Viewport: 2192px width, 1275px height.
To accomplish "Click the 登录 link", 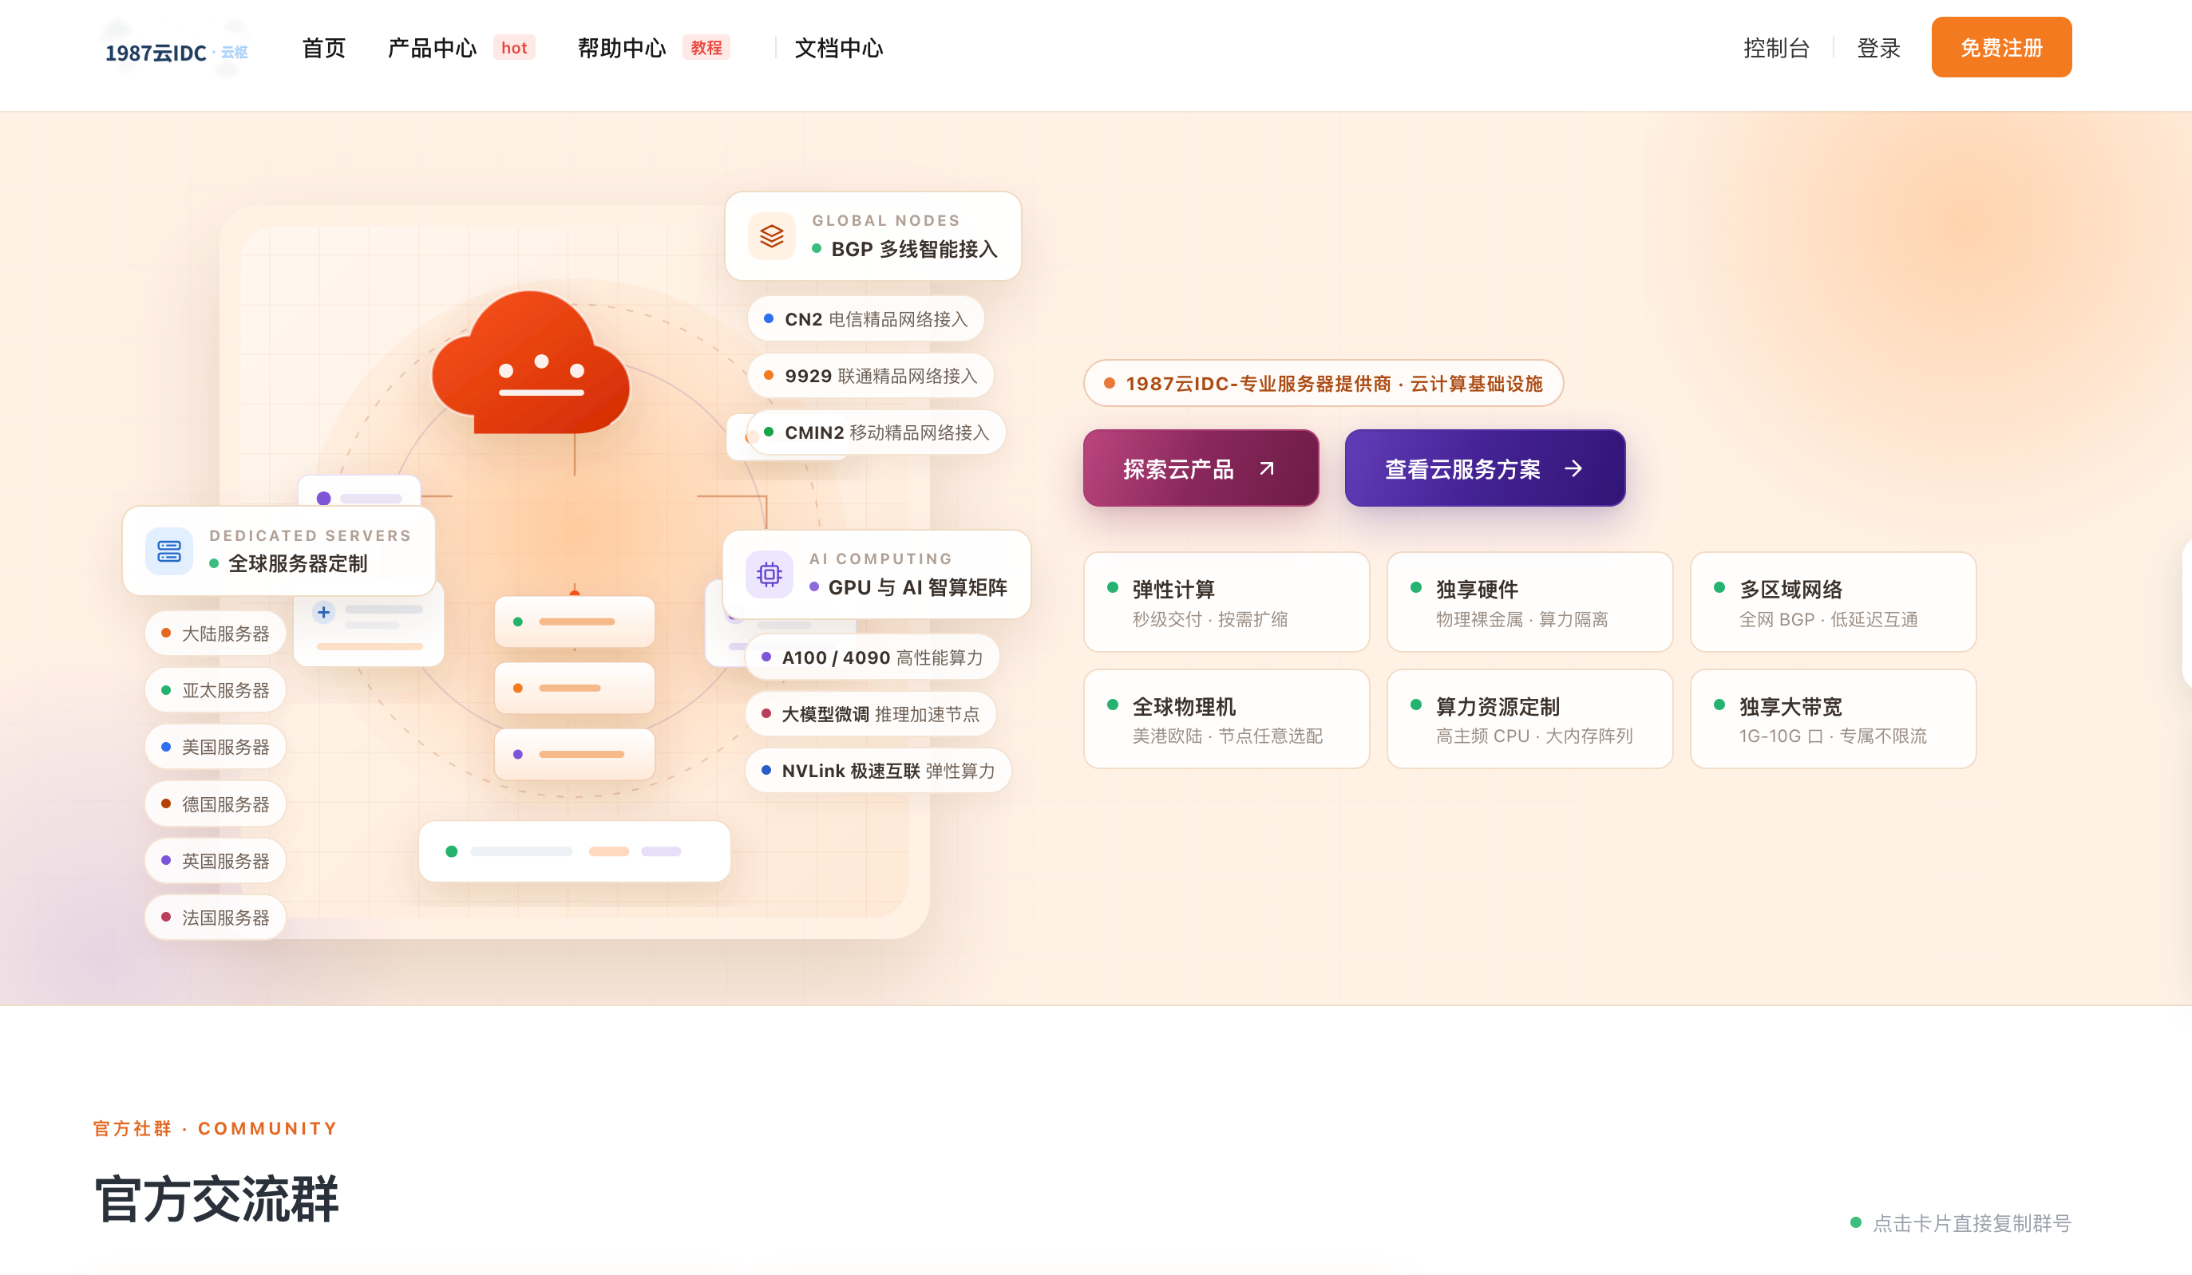I will pyautogui.click(x=1878, y=48).
